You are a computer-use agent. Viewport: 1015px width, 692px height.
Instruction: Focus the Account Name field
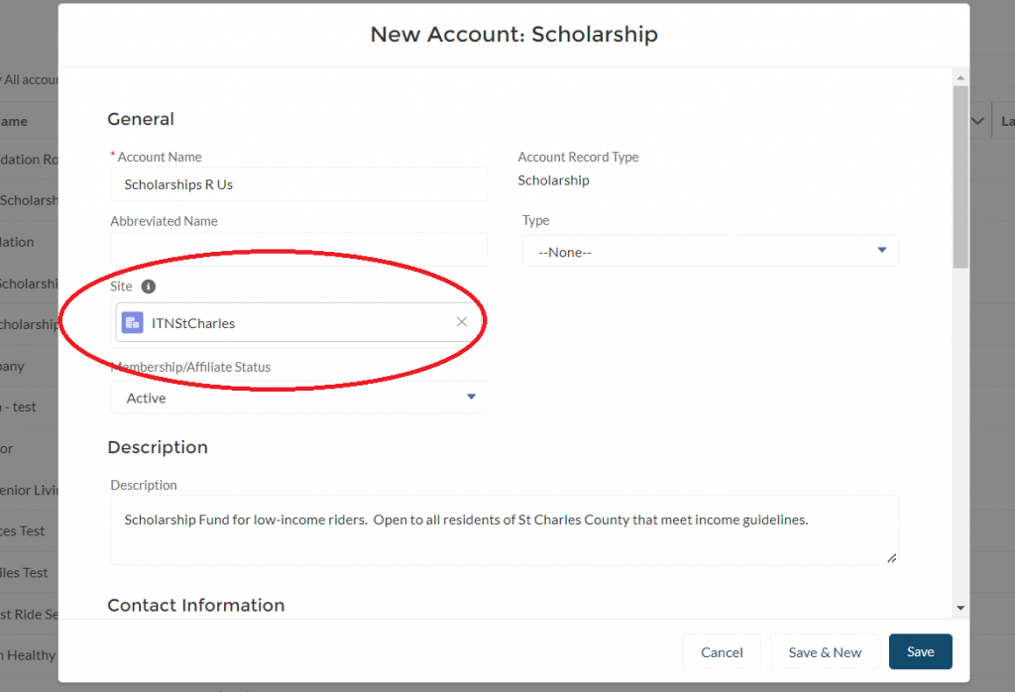point(298,184)
